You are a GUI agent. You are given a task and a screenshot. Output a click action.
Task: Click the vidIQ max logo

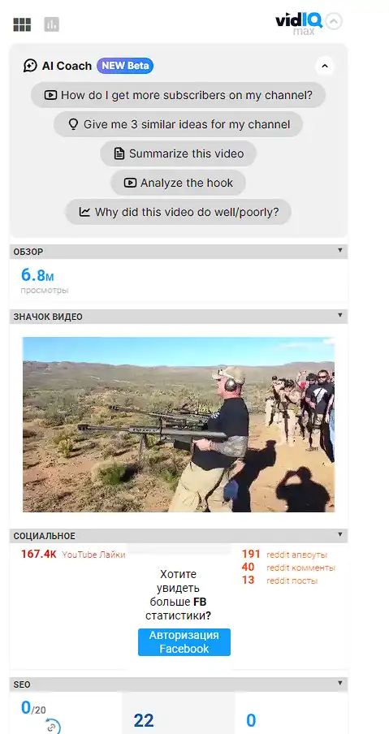coord(298,24)
